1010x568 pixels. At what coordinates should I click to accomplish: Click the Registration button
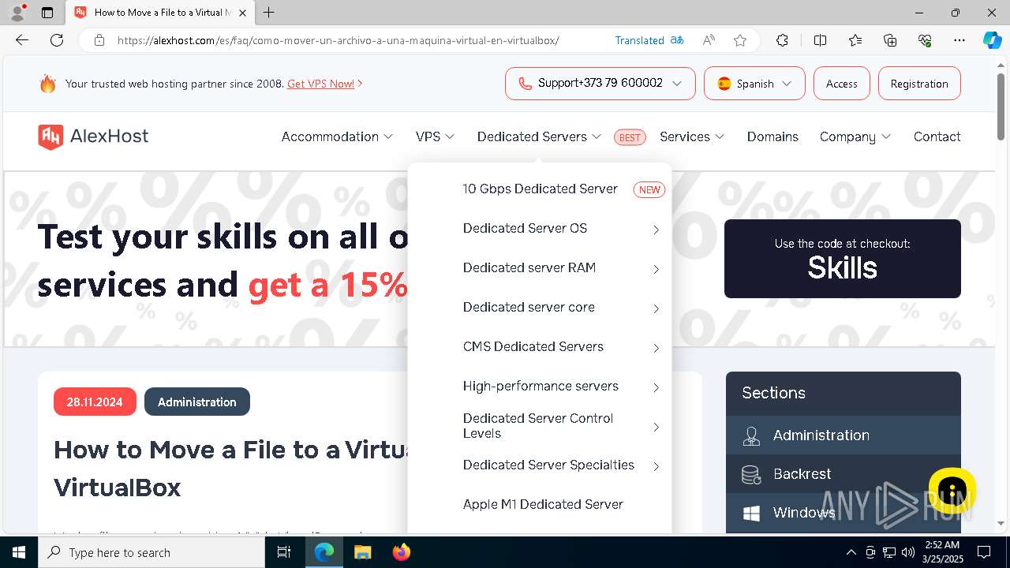919,84
